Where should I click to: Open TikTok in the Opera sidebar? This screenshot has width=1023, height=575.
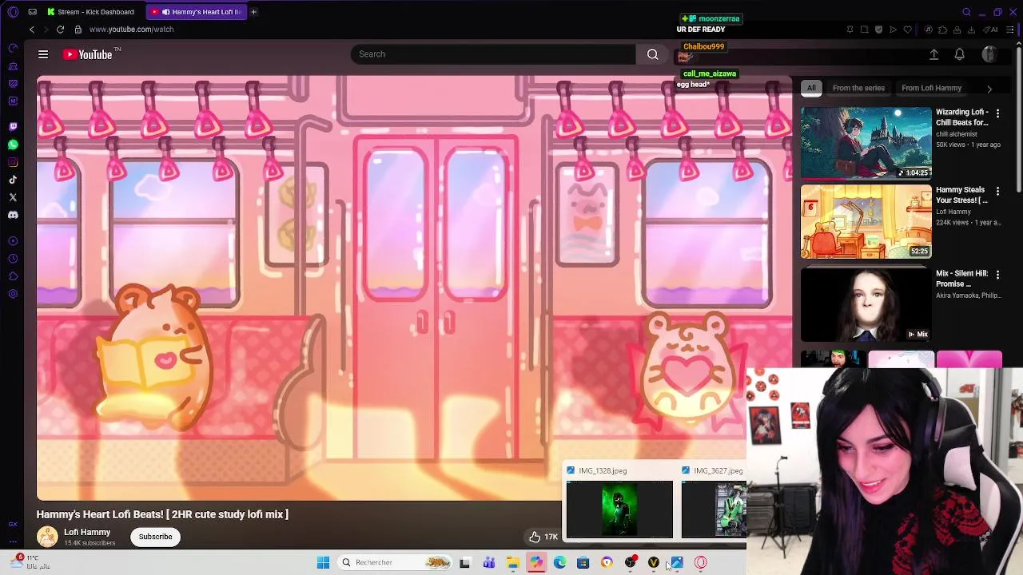pos(13,180)
